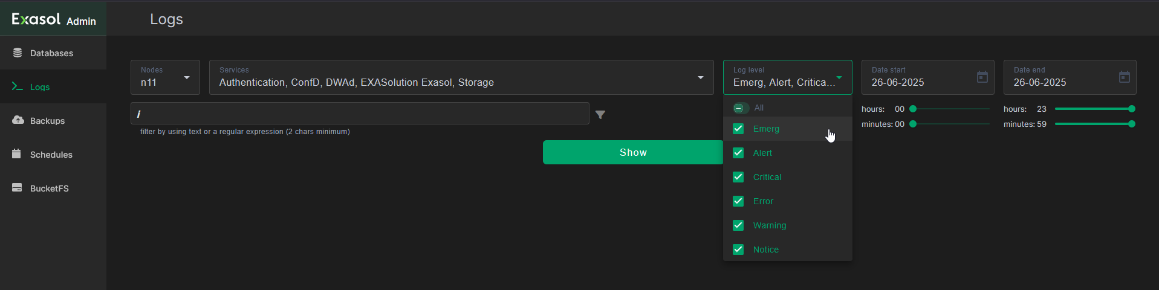The width and height of the screenshot is (1159, 290).
Task: Click the Backups cloud icon
Action: [x=18, y=120]
